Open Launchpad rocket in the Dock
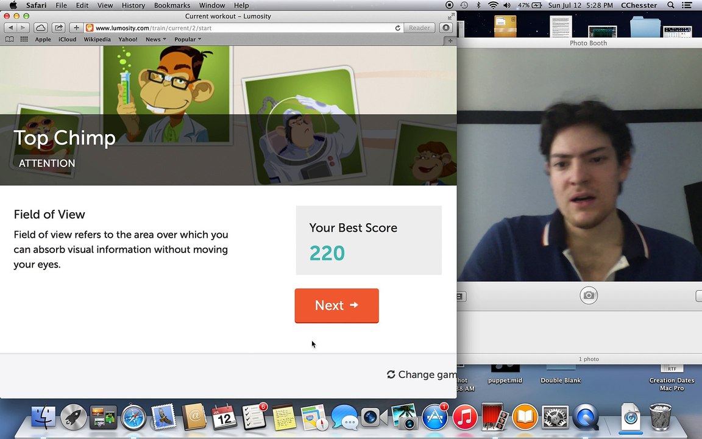This screenshot has height=439, width=702. click(73, 417)
